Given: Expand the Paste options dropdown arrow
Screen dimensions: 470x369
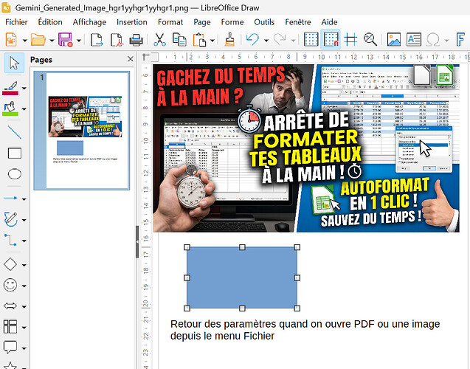Looking at the screenshot, I should click(212, 40).
